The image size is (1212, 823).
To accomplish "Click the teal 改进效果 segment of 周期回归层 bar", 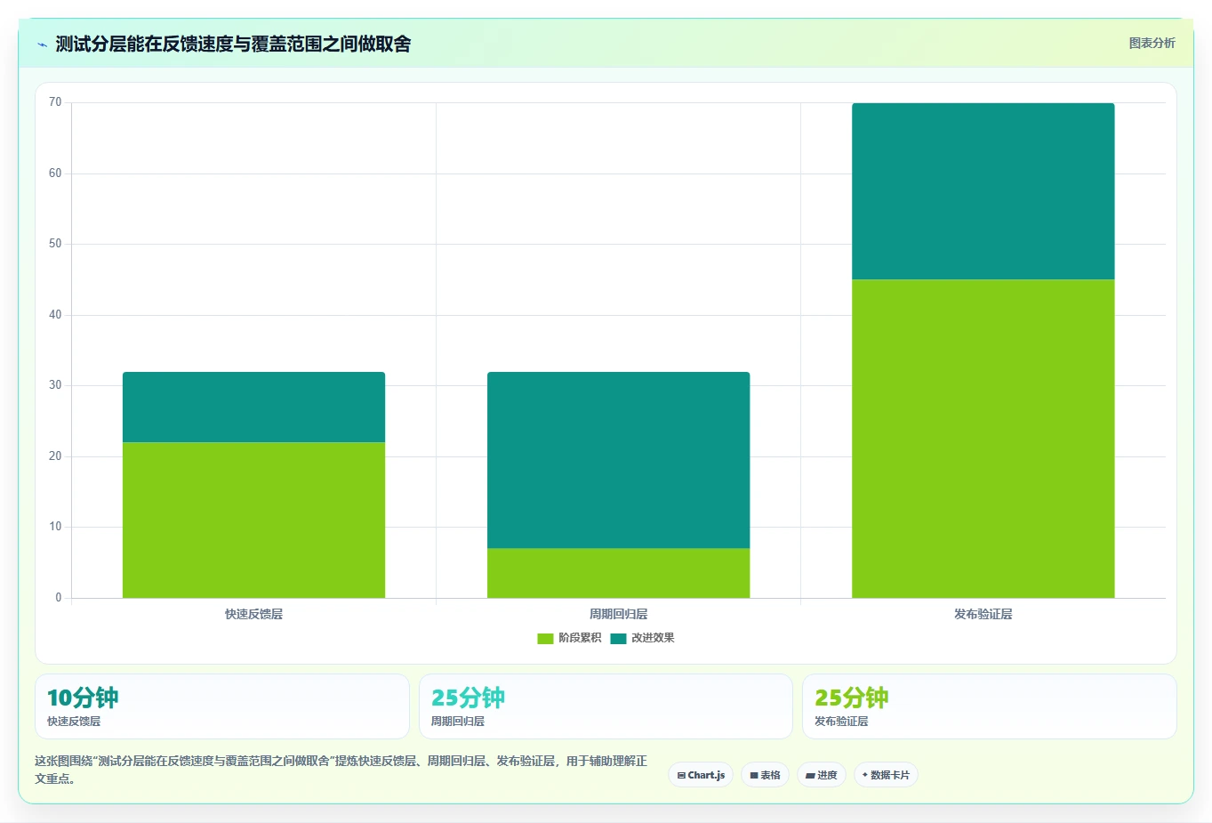I will (618, 460).
